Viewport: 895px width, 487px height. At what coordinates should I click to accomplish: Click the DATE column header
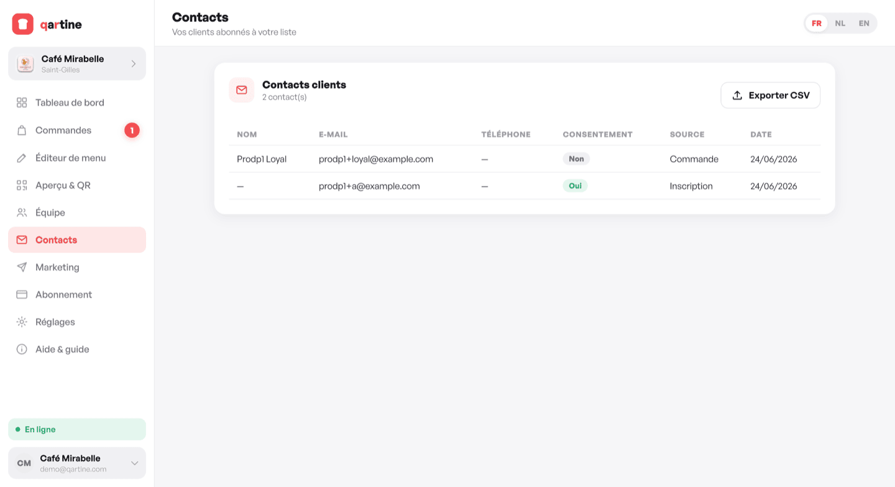761,134
